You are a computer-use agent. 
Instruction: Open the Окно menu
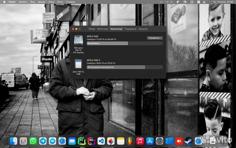tap(60, 2)
